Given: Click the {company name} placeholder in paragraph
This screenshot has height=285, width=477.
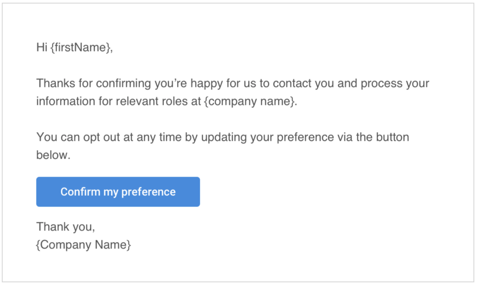Looking at the screenshot, I should tap(249, 102).
